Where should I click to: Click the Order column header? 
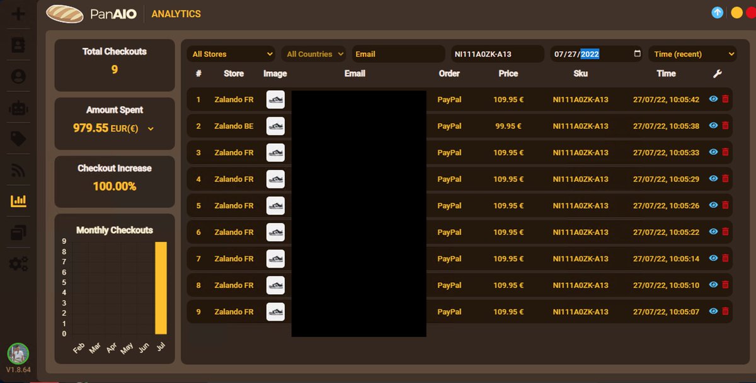[449, 74]
